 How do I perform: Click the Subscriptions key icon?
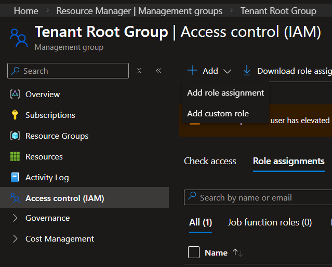click(15, 115)
